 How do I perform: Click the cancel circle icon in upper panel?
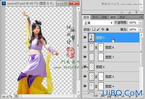pyautogui.click(x=121, y=12)
